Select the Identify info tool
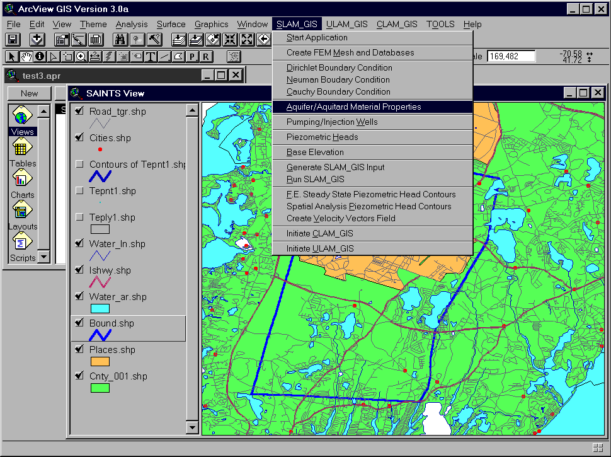This screenshot has height=457, width=611. point(40,57)
